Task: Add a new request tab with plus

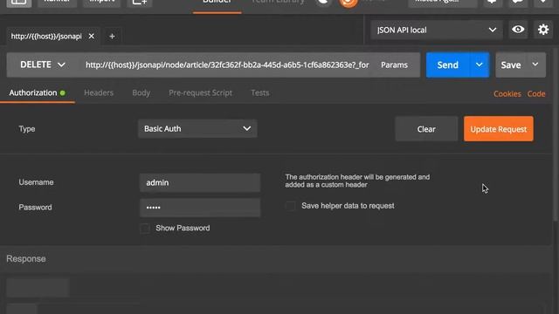Action: point(112,36)
